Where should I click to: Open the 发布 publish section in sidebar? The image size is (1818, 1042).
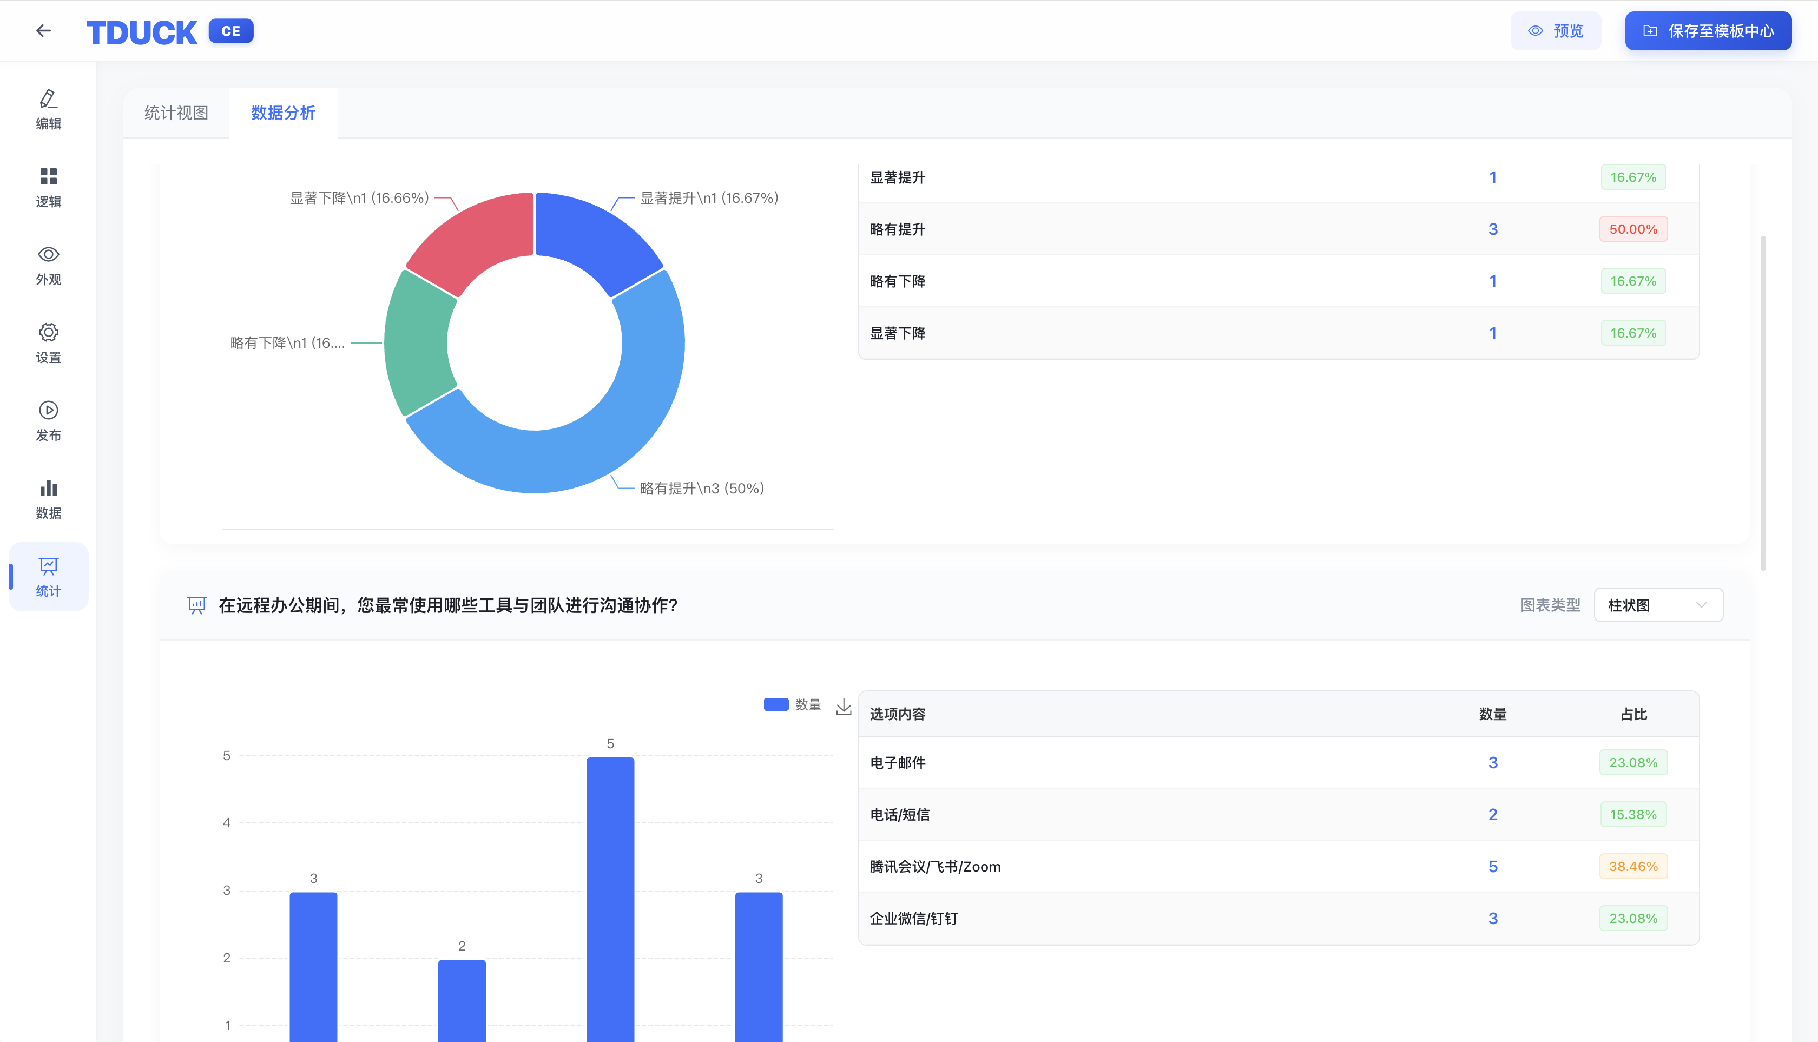coord(49,421)
